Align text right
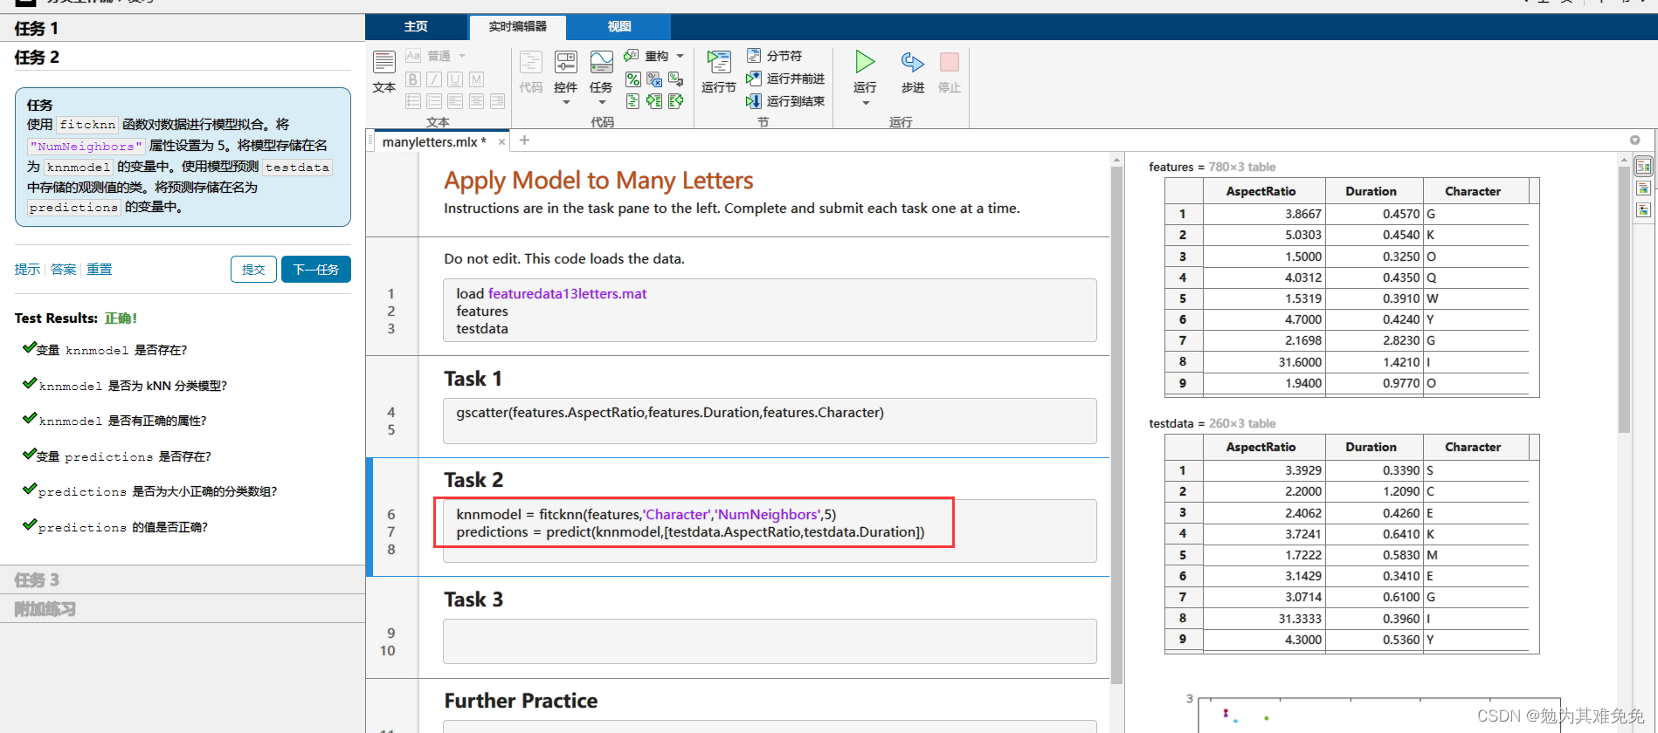The width and height of the screenshot is (1658, 733). pos(497,101)
